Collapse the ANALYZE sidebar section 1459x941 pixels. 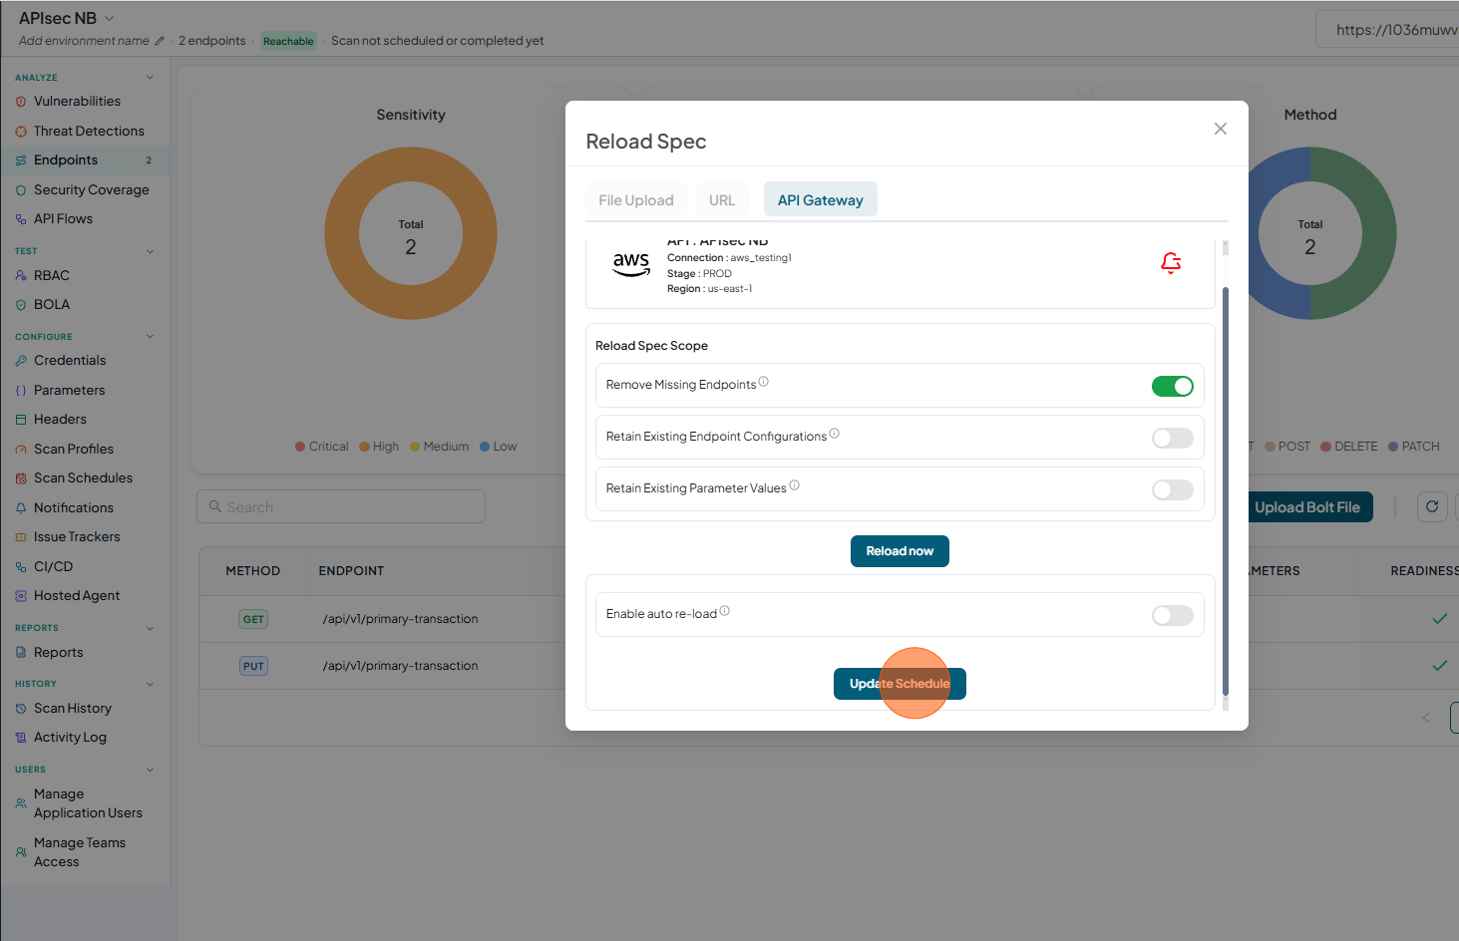tap(151, 78)
